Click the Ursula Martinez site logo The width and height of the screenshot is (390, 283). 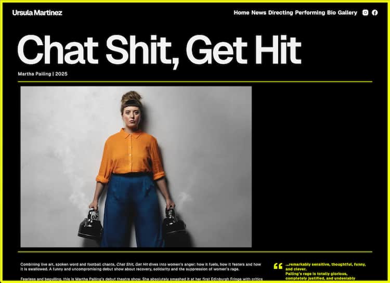tap(37, 12)
